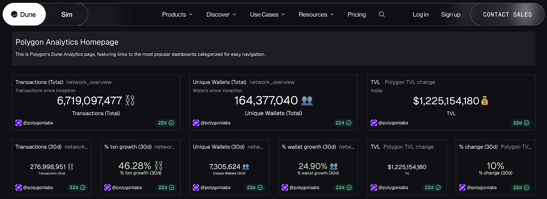Image resolution: width=547 pixels, height=199 pixels.
Task: Open the Transactions (30d) card title
Action: [x=38, y=147]
